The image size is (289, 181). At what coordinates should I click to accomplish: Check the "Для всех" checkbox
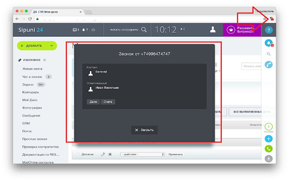click(x=78, y=154)
